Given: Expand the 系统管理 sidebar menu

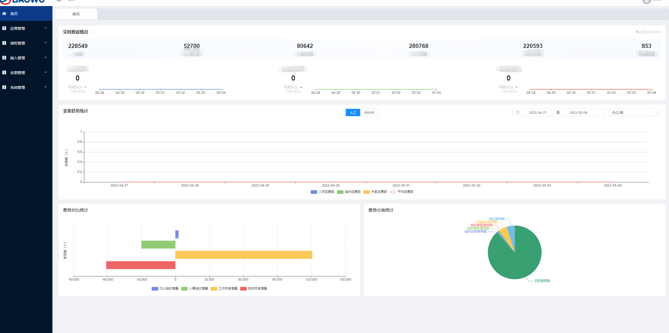Looking at the screenshot, I should (x=26, y=87).
